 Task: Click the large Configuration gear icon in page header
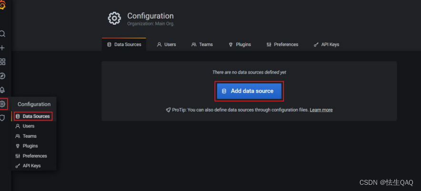[x=114, y=18]
